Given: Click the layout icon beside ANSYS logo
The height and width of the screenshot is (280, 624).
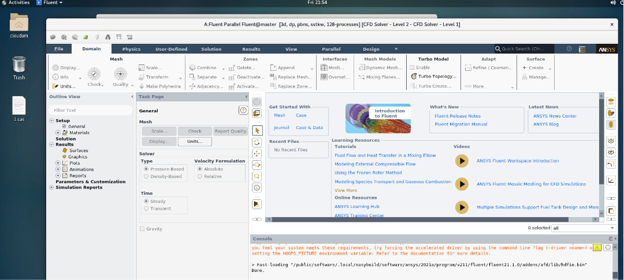Looking at the screenshot, I should 582,49.
